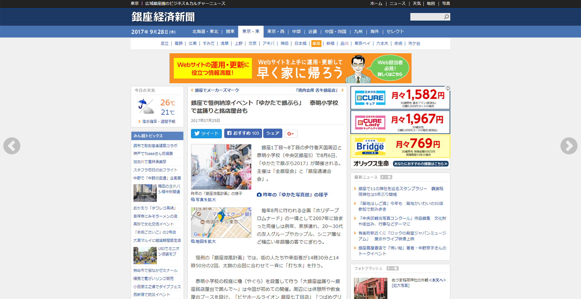This screenshot has height=299, width=581.
Task: Click the 新CURE 1,582円 ad
Action: point(400,98)
